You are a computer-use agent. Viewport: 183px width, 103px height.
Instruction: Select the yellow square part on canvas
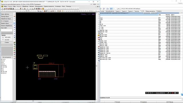[x=35, y=67]
